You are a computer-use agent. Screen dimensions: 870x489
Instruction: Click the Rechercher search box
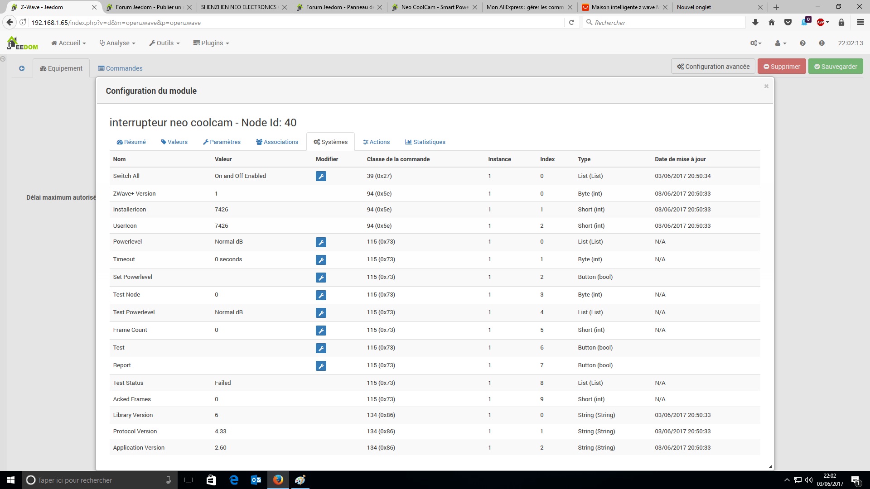tap(664, 22)
